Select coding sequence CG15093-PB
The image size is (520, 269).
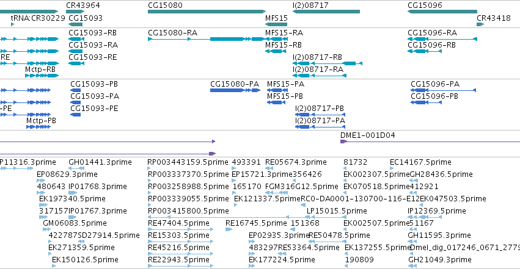(94, 84)
